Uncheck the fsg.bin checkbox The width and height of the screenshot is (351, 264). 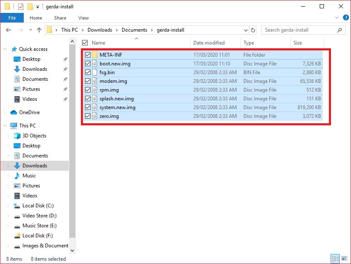pos(88,72)
